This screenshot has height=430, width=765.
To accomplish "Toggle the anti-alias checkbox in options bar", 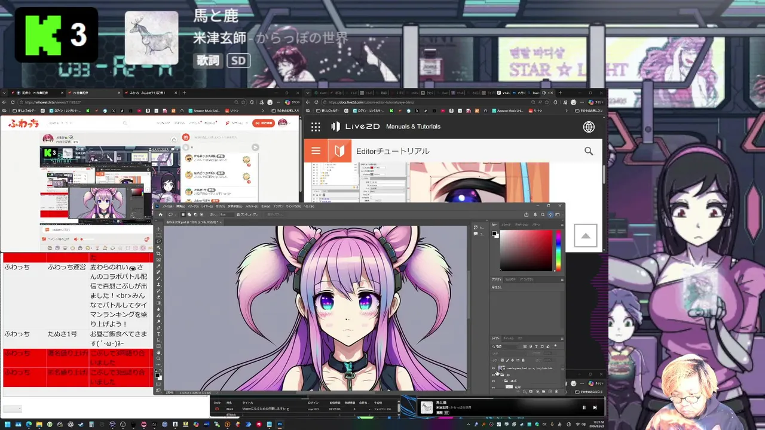I will point(238,214).
